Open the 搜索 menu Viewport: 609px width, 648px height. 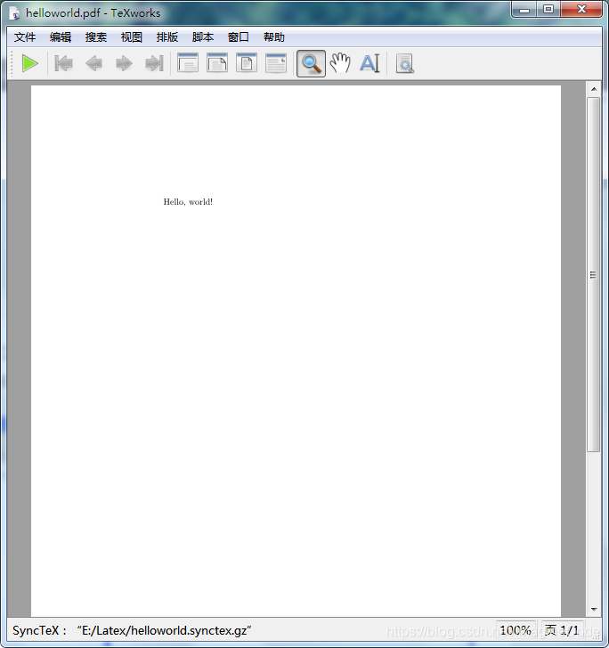coord(96,37)
